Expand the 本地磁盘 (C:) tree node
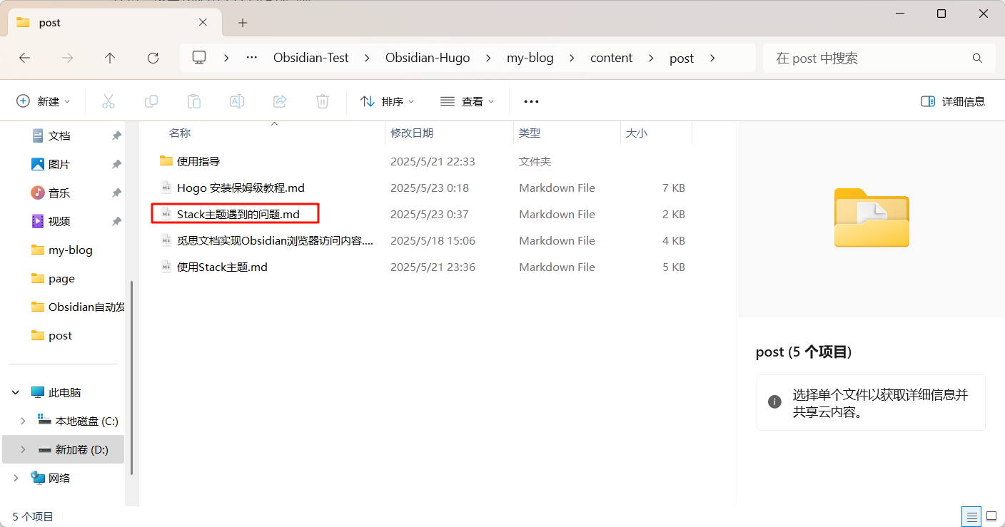The height and width of the screenshot is (527, 1005). 23,421
